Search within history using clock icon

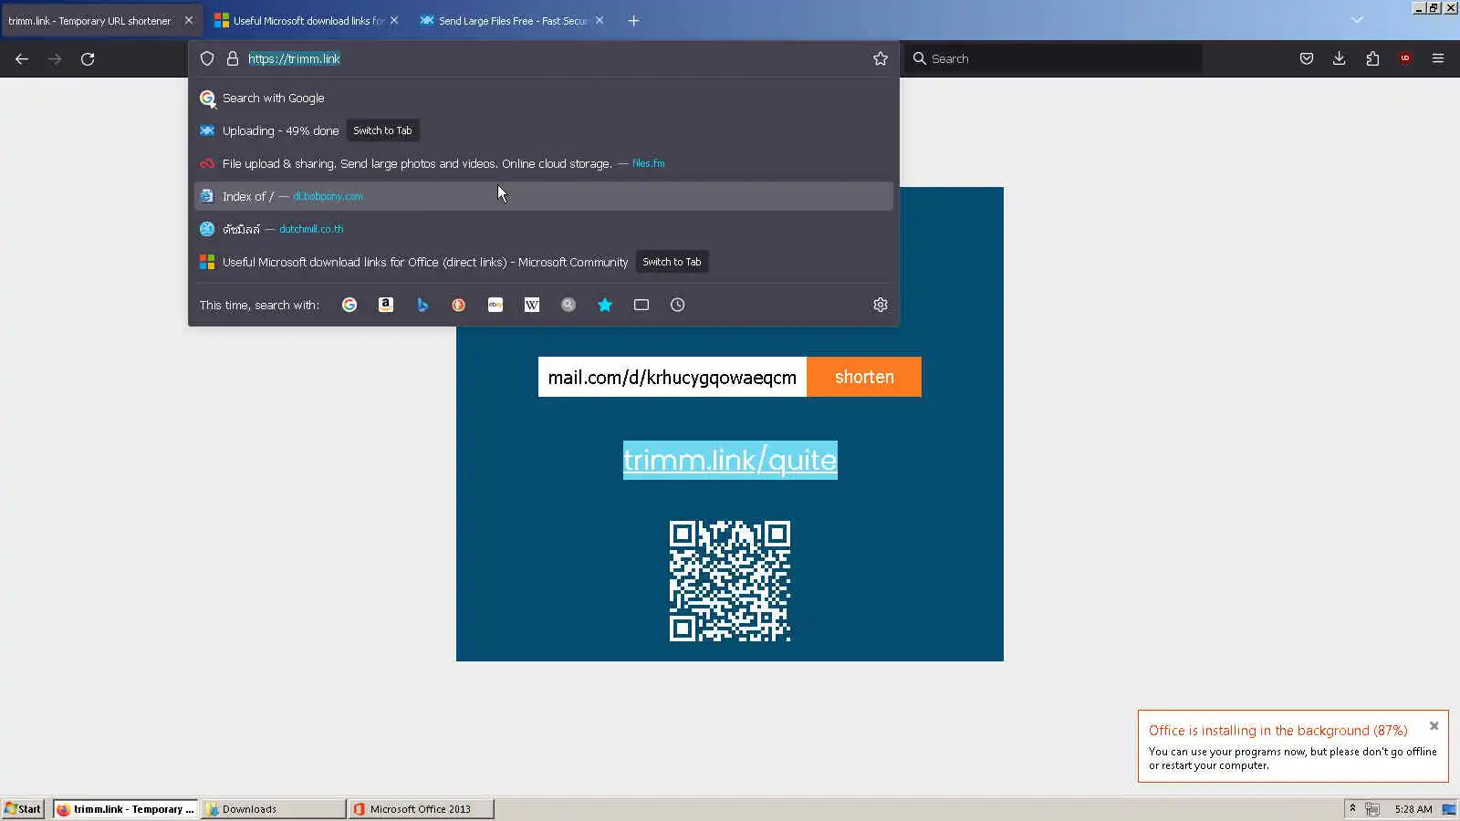click(678, 305)
